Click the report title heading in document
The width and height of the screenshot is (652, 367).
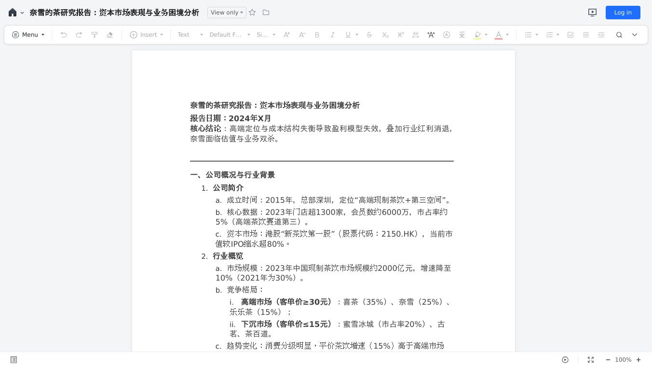point(275,105)
